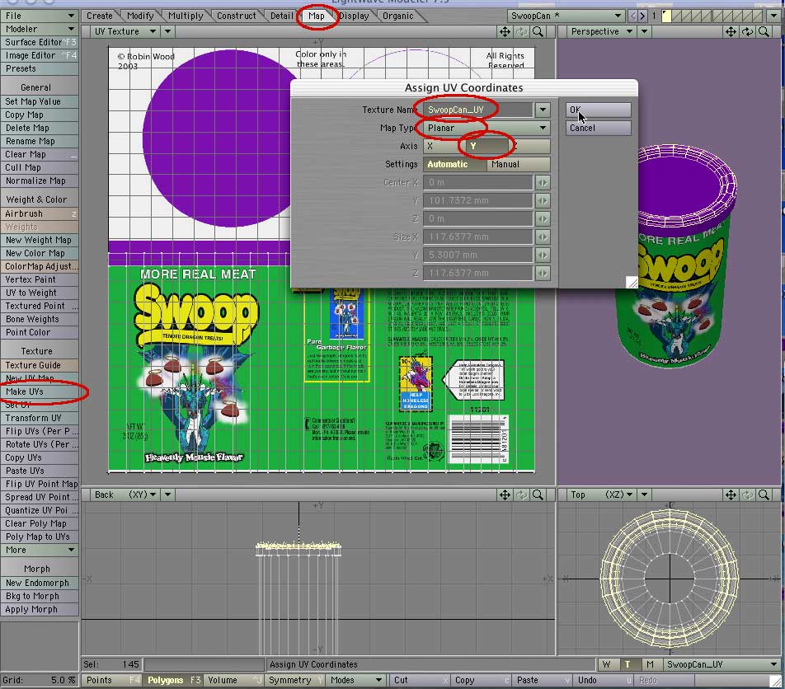The image size is (785, 689).
Task: Choose Automatic settings
Action: click(x=455, y=164)
